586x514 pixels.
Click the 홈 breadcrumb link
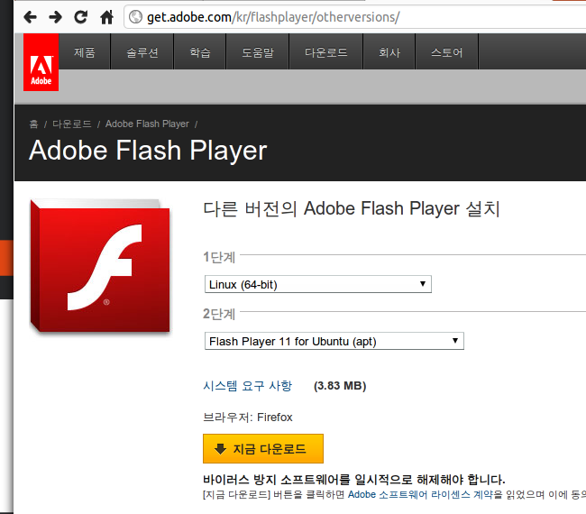click(33, 124)
